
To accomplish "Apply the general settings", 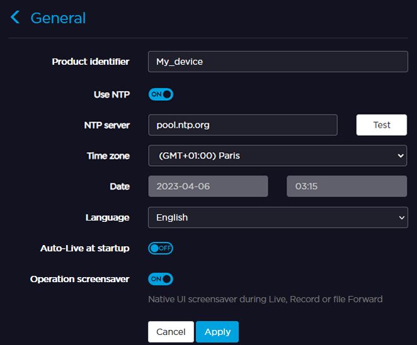I will coord(217,332).
